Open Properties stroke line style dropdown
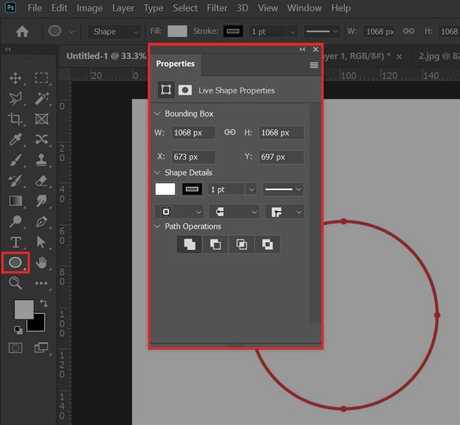This screenshot has height=425, width=460. tap(283, 189)
